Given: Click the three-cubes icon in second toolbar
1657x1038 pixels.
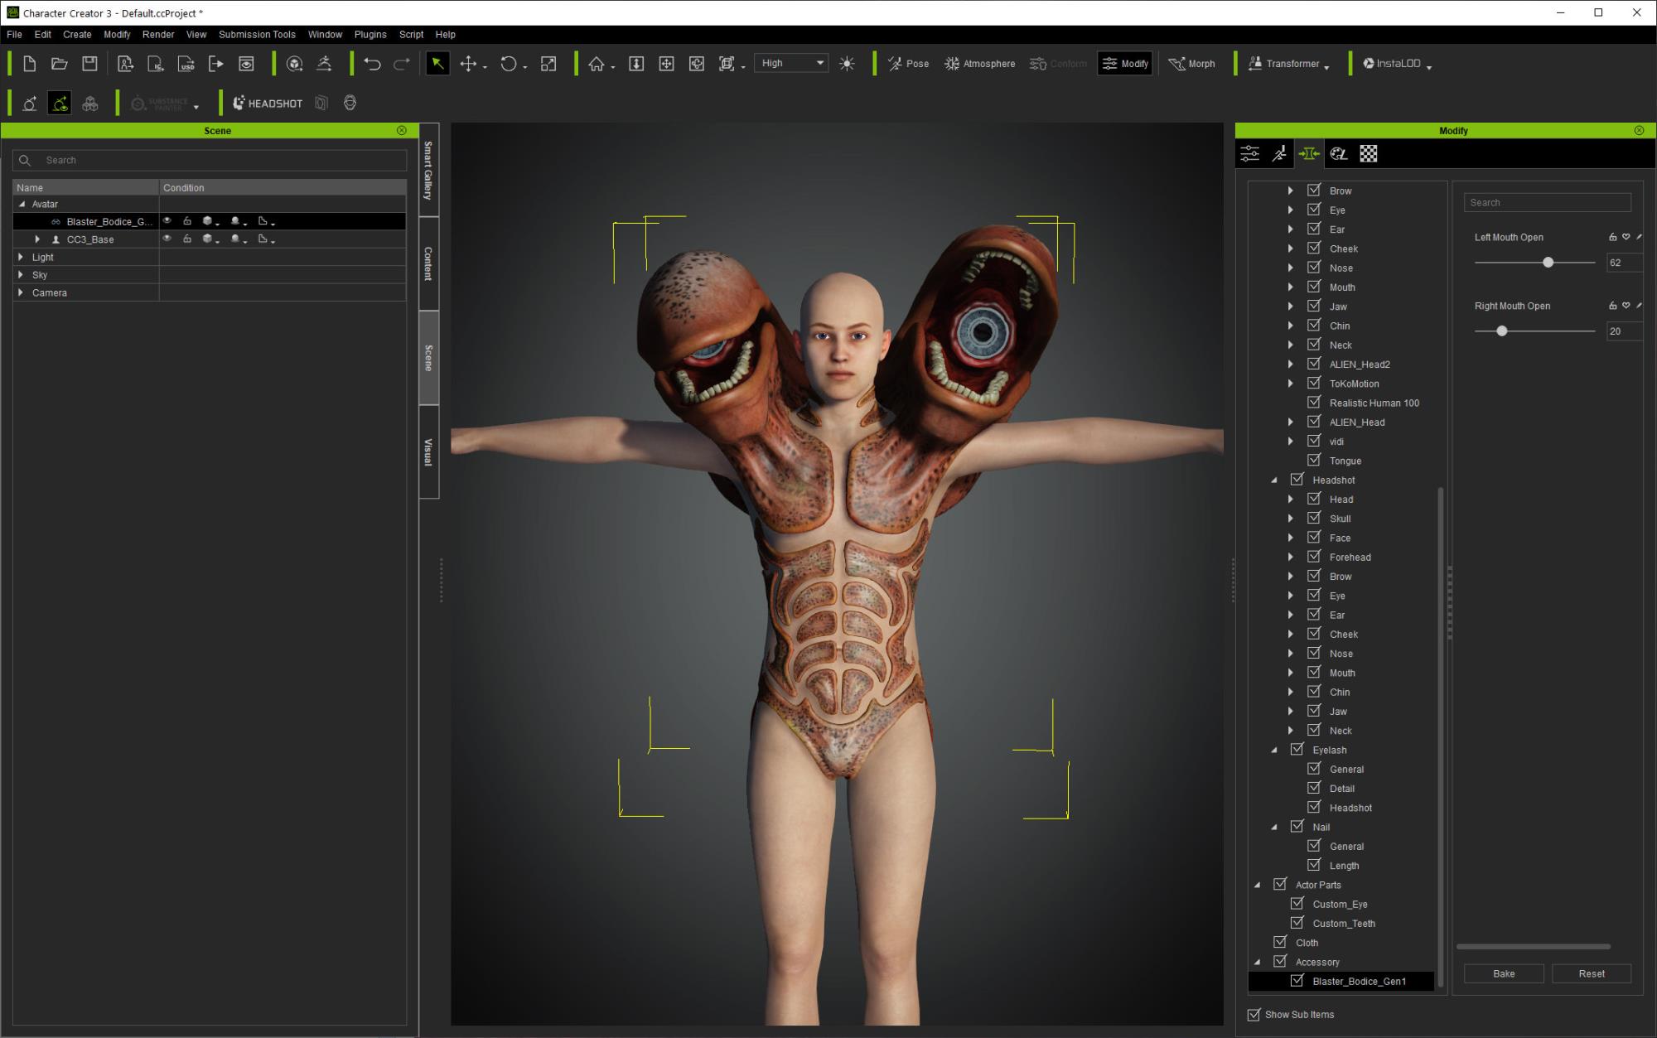Looking at the screenshot, I should click(x=90, y=104).
